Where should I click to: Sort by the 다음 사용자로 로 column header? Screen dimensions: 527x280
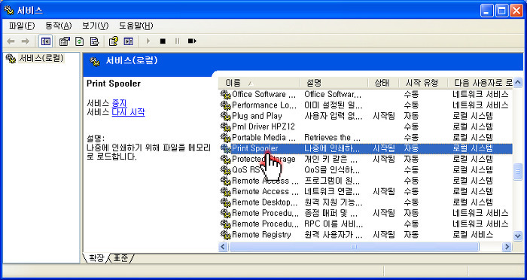[480, 83]
